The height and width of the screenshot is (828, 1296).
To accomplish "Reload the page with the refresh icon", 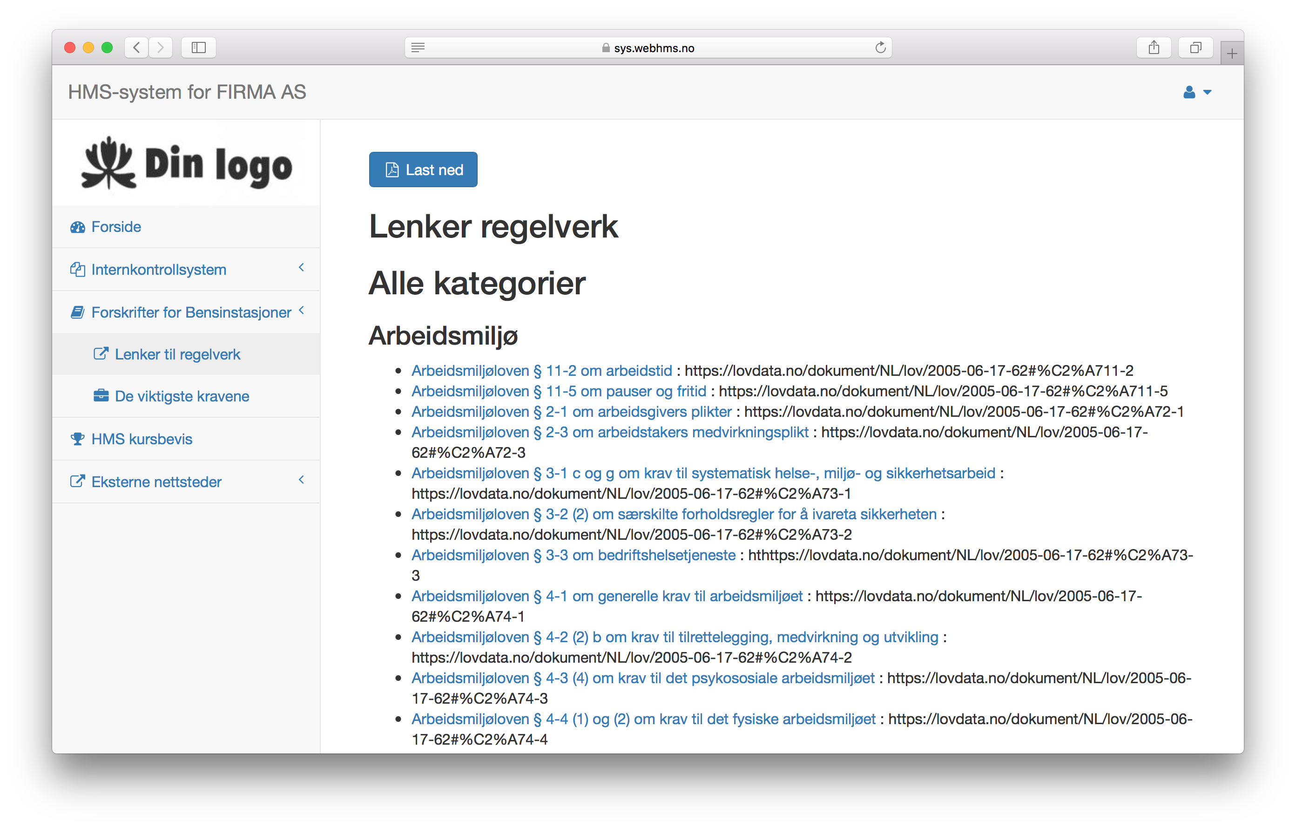I will (x=880, y=48).
